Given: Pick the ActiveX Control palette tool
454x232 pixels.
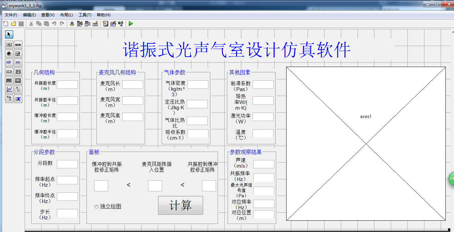Looking at the screenshot, I should point(18,99).
